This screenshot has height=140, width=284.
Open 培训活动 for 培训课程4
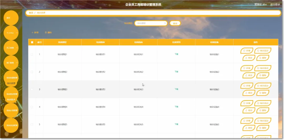click(263, 103)
